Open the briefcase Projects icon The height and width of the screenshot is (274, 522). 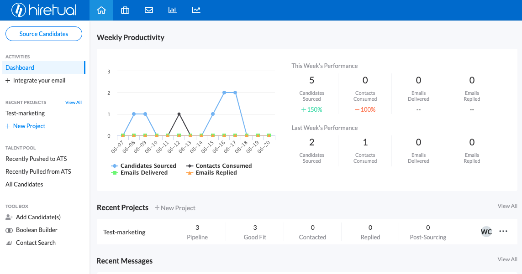tap(125, 10)
